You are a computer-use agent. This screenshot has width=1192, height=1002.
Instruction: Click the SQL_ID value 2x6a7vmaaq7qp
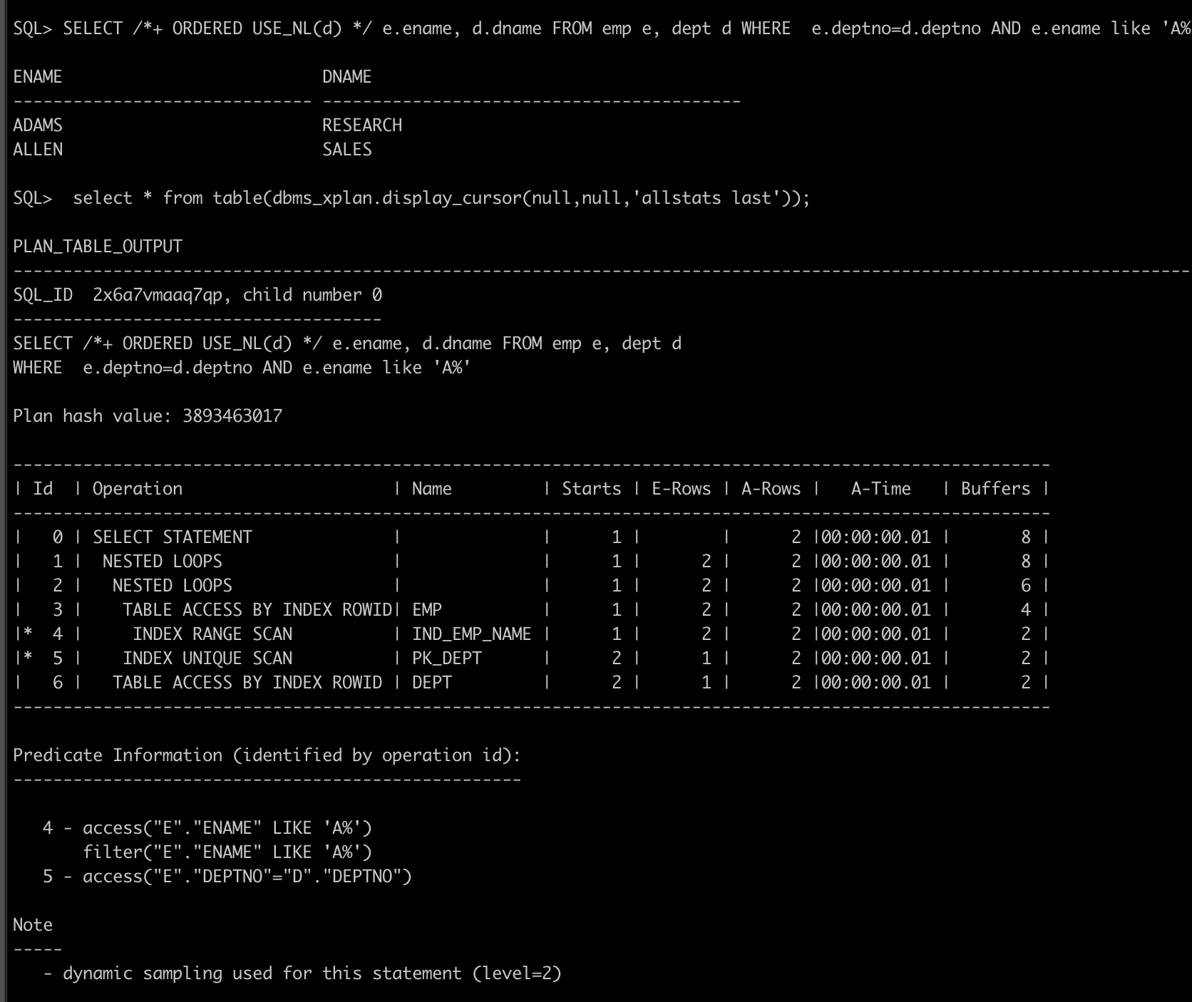pyautogui.click(x=157, y=295)
